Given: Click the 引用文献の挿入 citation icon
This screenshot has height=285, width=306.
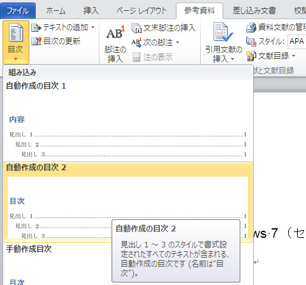Looking at the screenshot, I should pos(223,32).
